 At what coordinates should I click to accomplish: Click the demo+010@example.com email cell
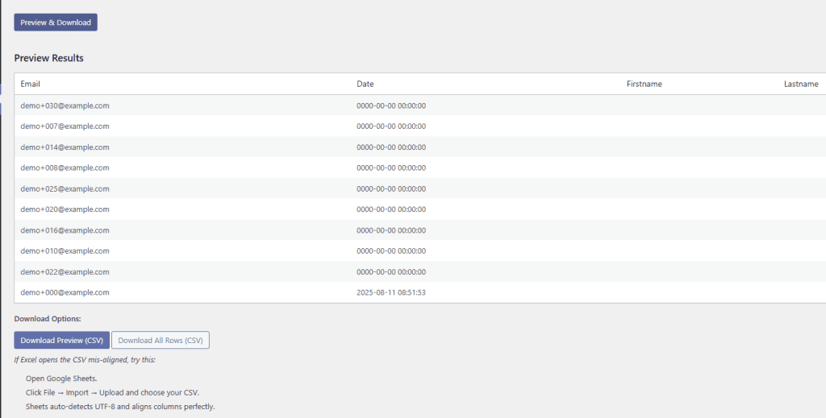click(x=65, y=251)
